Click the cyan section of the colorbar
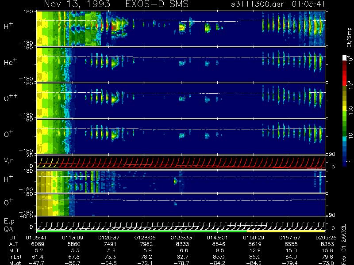354x265 pixels. (x=345, y=139)
